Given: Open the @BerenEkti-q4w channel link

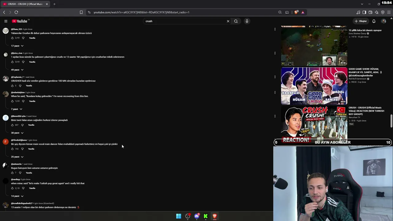Looking at the screenshot, I should tap(18, 116).
